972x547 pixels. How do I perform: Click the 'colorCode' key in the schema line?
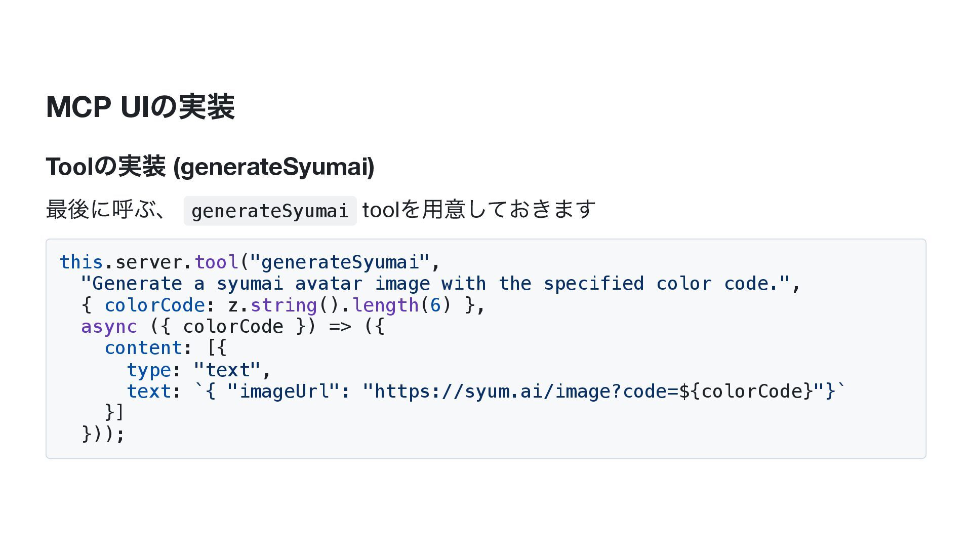coord(154,305)
